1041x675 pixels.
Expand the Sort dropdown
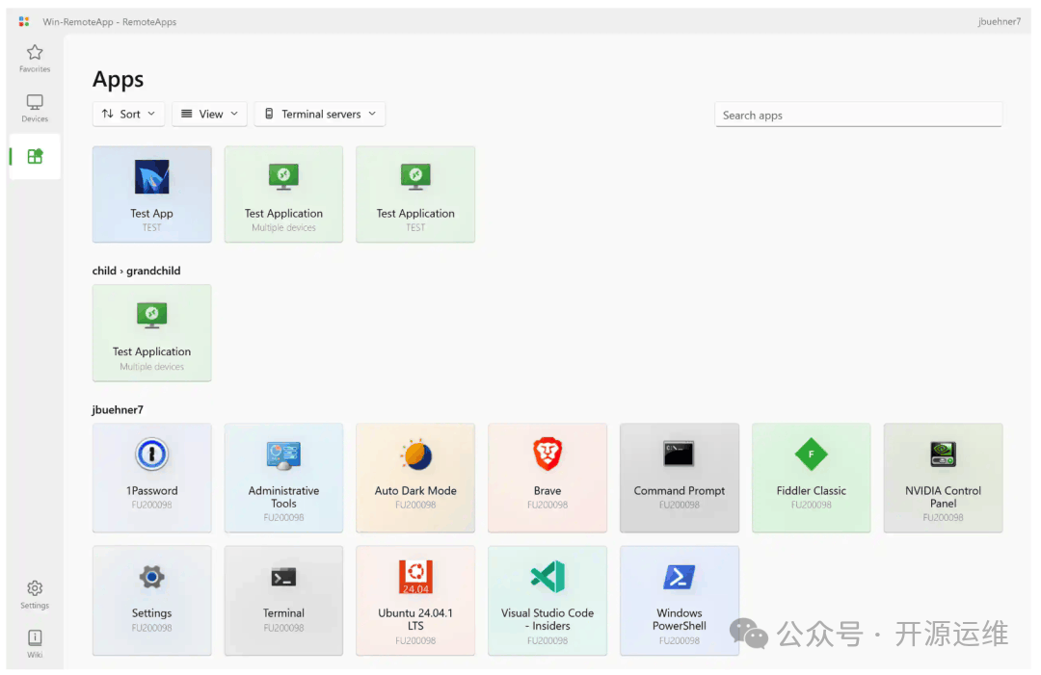[129, 114]
